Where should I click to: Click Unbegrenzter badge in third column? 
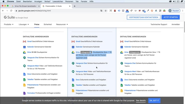click(x=135, y=52)
